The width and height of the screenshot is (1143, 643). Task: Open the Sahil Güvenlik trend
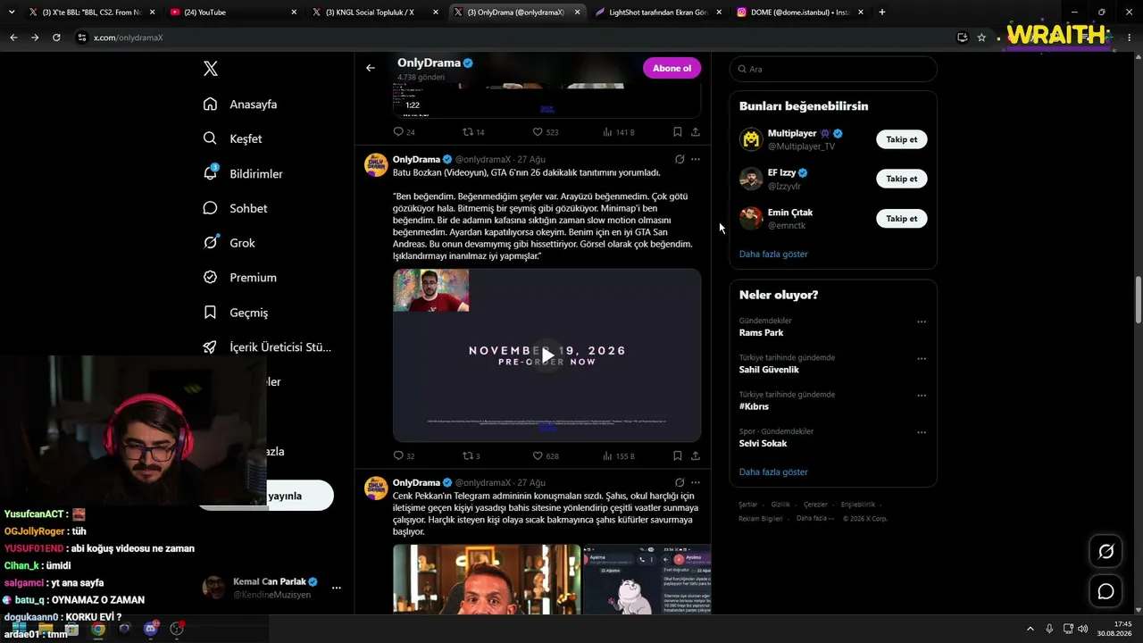coord(769,370)
